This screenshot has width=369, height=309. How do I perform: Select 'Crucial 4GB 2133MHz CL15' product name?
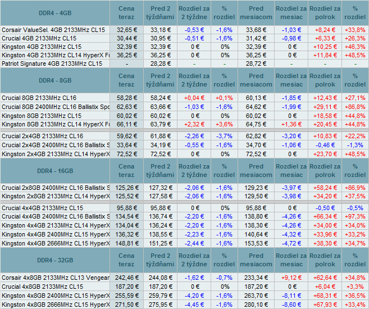click(x=39, y=38)
